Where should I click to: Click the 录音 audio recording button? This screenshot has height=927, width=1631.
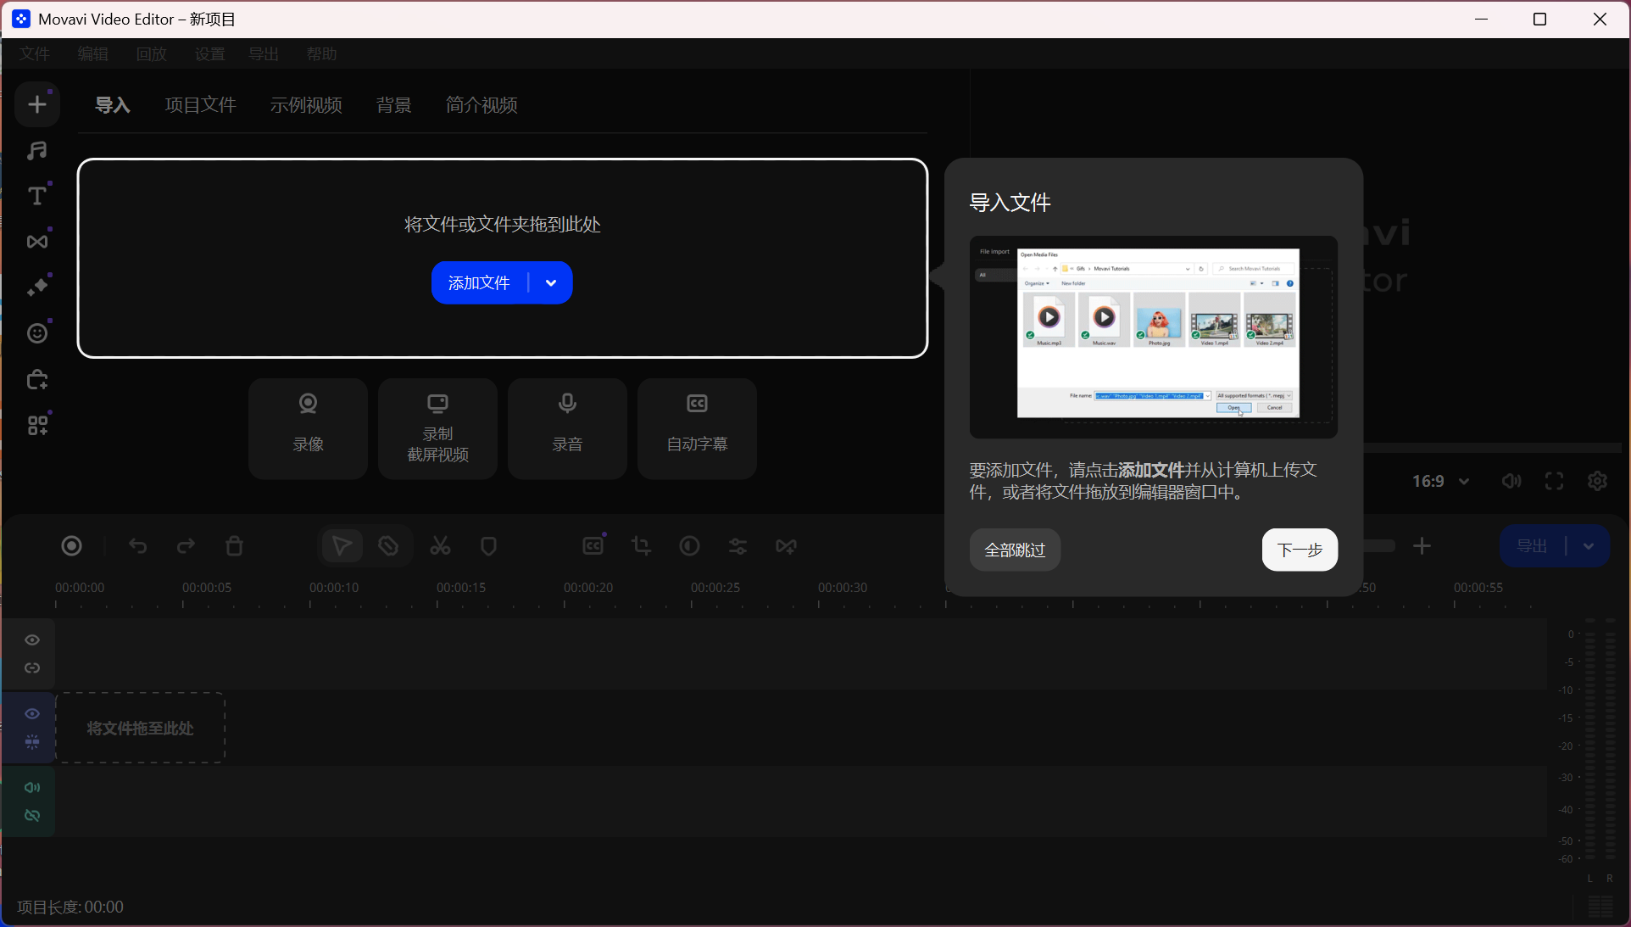point(567,428)
